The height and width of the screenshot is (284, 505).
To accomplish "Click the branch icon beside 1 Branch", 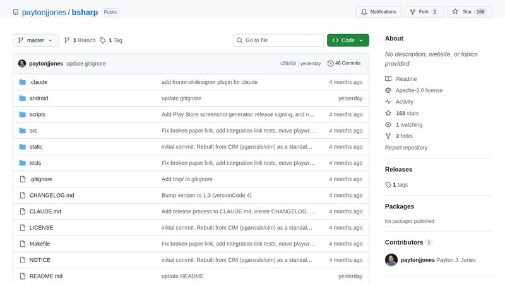I will 67,40.
